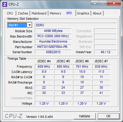Click the Max Bandwidth label

tap(21, 36)
